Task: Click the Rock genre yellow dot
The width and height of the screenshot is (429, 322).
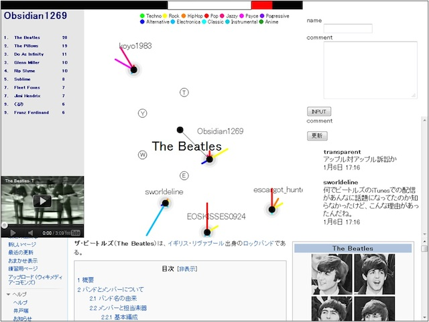Action: pyautogui.click(x=165, y=16)
